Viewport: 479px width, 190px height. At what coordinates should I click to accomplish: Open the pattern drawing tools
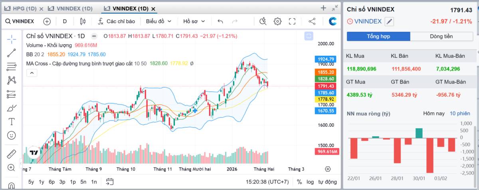(x=12, y=80)
